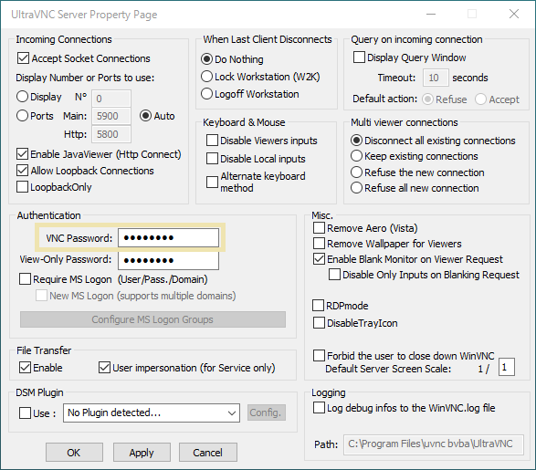Uncheck Allow Loopback Connections

pyautogui.click(x=23, y=171)
